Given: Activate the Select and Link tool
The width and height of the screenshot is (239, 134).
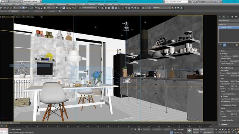Looking at the screenshot, I should [4, 8].
